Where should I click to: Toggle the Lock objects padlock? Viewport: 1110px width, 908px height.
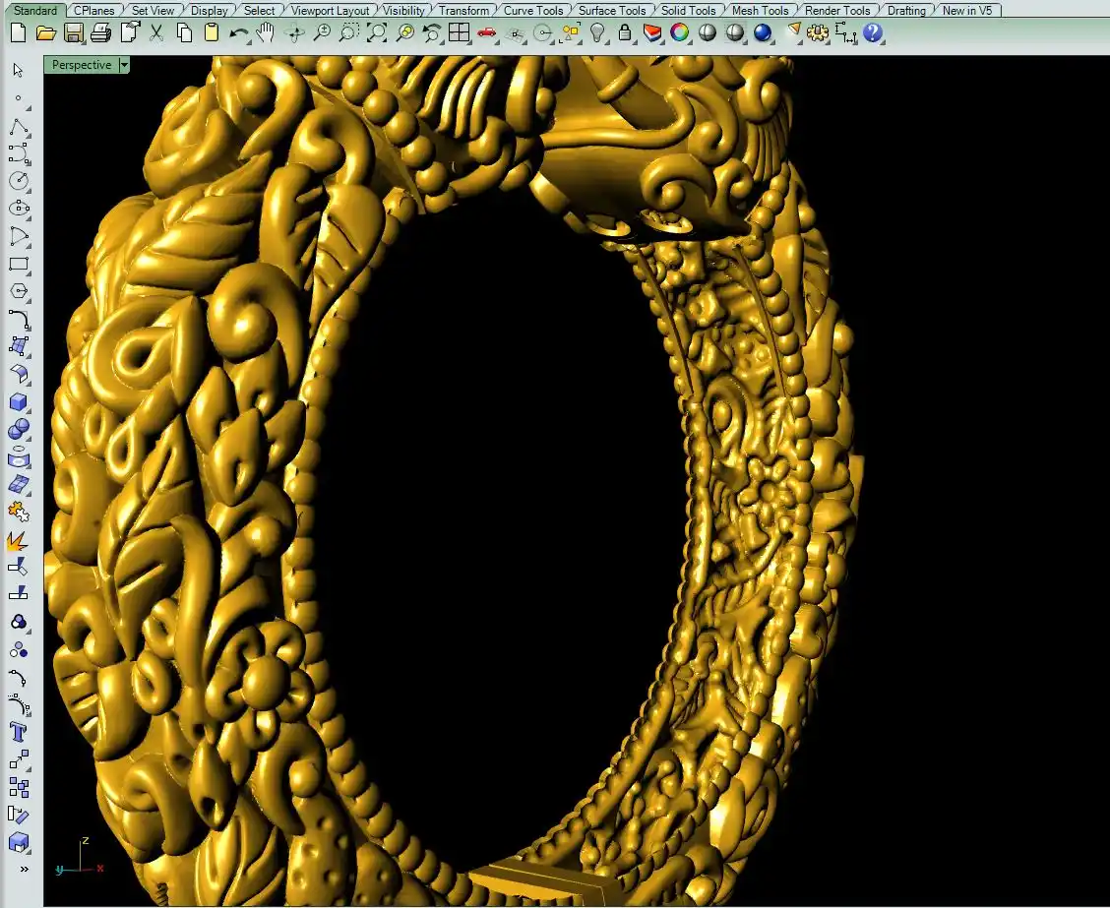pyautogui.click(x=625, y=32)
